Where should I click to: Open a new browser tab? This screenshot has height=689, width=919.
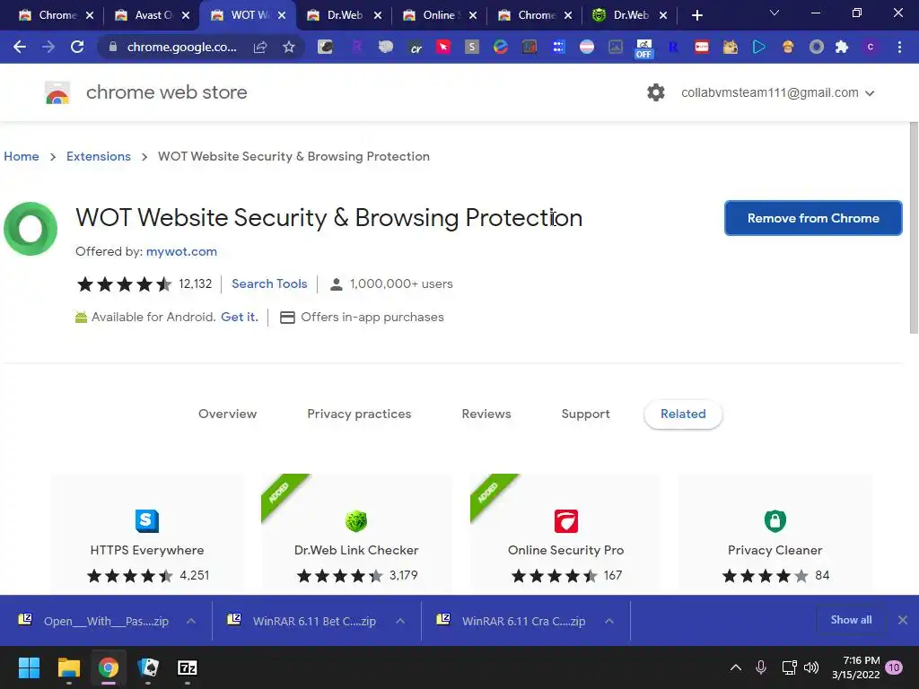tap(696, 15)
